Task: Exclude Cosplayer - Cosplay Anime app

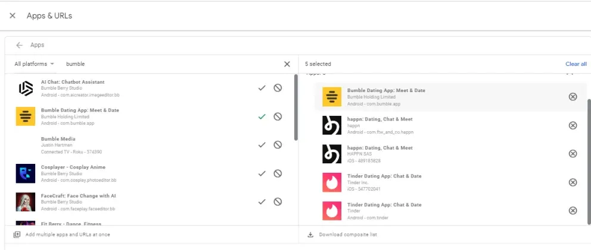Action: point(278,173)
